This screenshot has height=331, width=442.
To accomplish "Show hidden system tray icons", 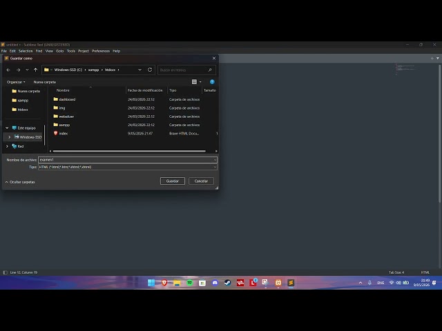I will [x=361, y=283].
